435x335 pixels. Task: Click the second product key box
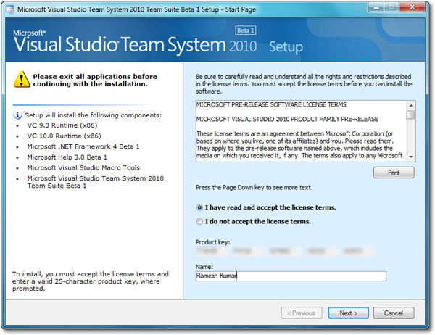click(248, 251)
